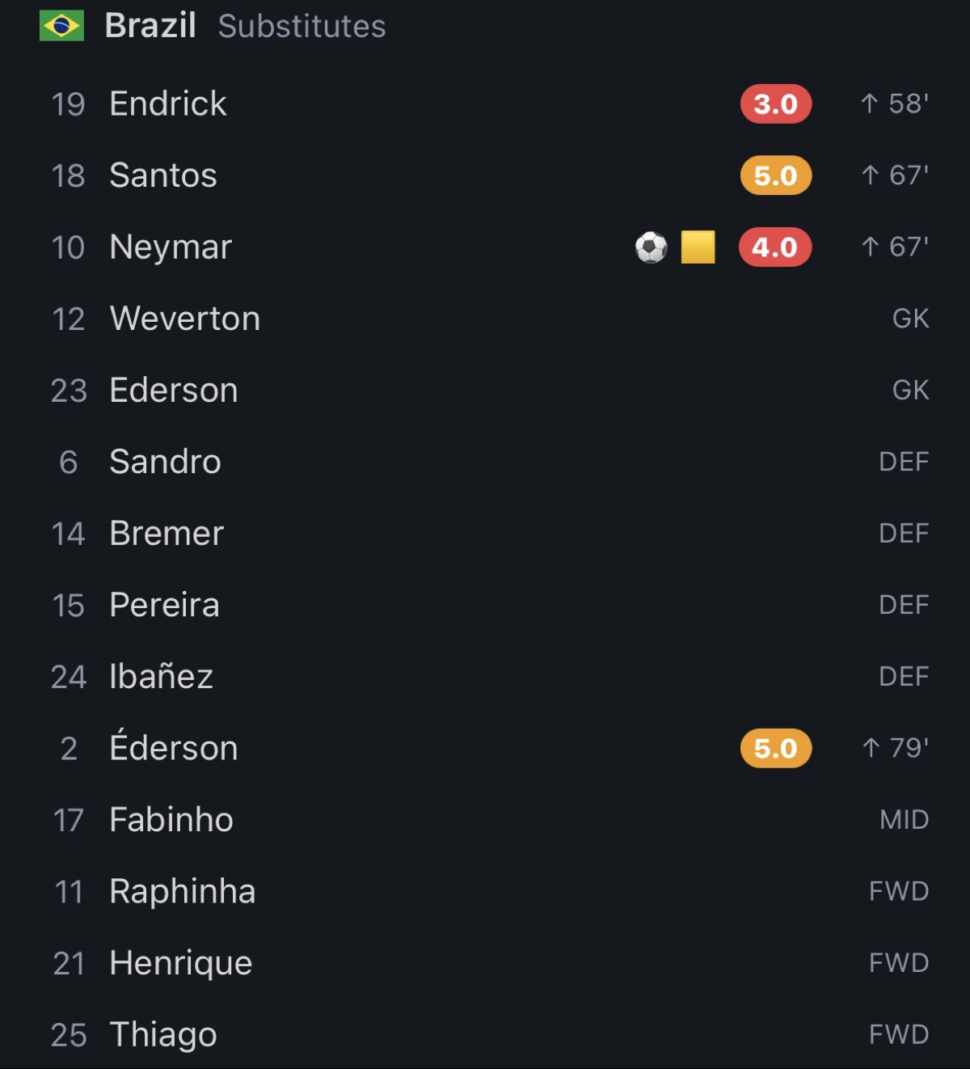Image resolution: width=970 pixels, height=1069 pixels.
Task: Select number 25 Thiago row
Action: (x=485, y=1034)
